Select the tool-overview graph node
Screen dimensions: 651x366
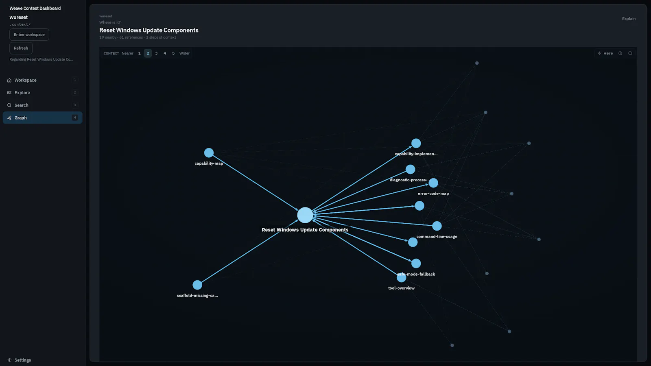tap(401, 278)
